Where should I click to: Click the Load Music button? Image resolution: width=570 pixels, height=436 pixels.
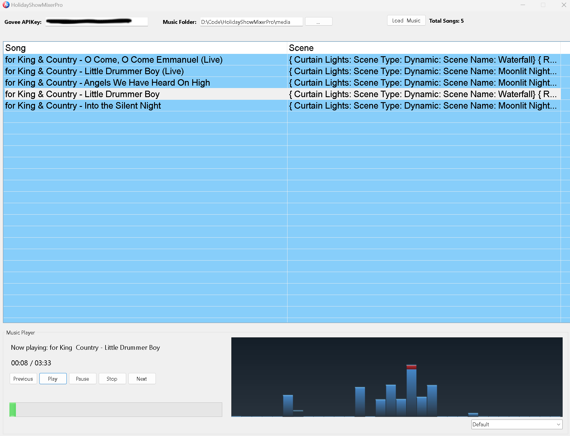coord(406,21)
